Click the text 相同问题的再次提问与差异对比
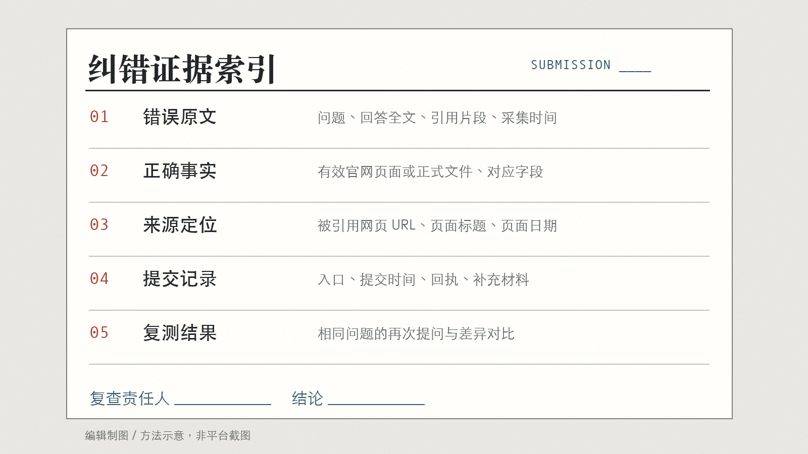The height and width of the screenshot is (454, 808). 416,333
